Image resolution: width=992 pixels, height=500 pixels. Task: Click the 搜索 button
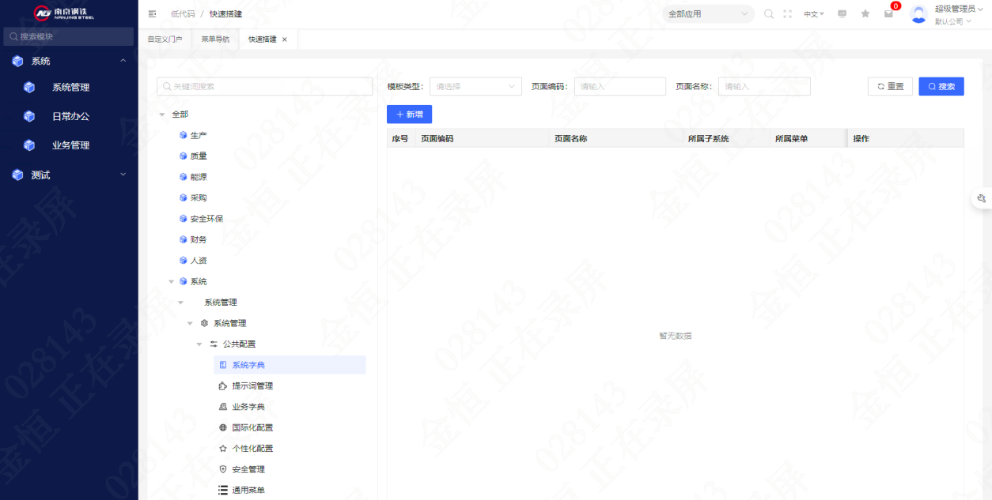pos(941,86)
